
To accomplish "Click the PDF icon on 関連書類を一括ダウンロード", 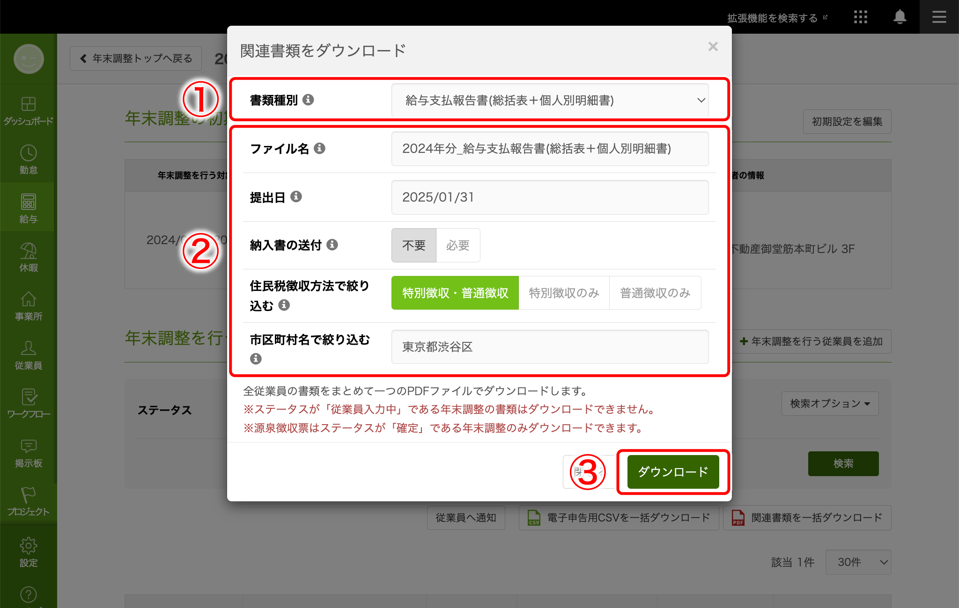I will [x=738, y=518].
